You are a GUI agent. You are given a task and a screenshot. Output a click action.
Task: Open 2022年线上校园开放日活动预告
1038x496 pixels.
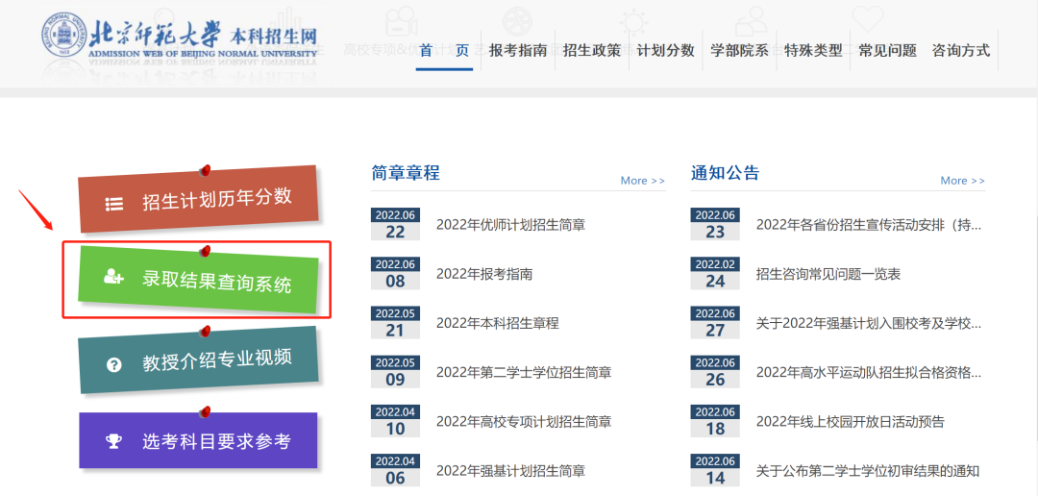[850, 421]
